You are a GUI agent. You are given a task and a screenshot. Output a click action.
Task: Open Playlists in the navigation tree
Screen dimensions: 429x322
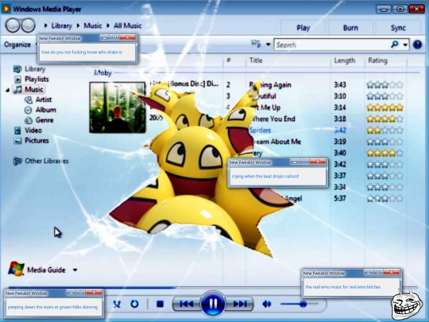37,80
